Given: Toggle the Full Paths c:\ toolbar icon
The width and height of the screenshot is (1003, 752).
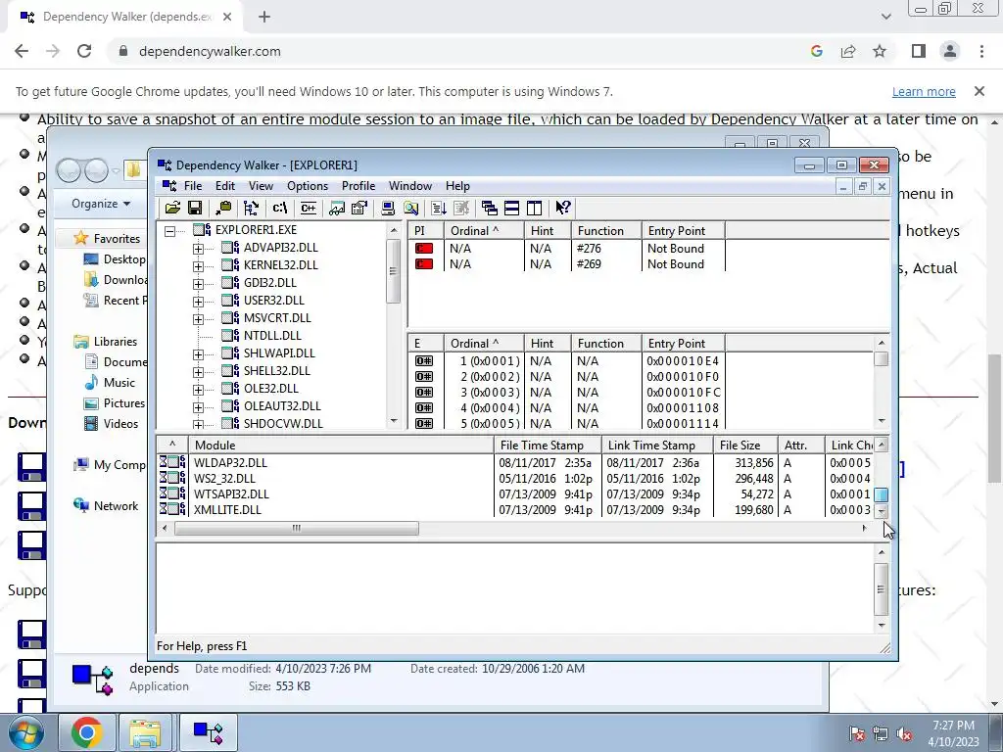Looking at the screenshot, I should click(279, 208).
